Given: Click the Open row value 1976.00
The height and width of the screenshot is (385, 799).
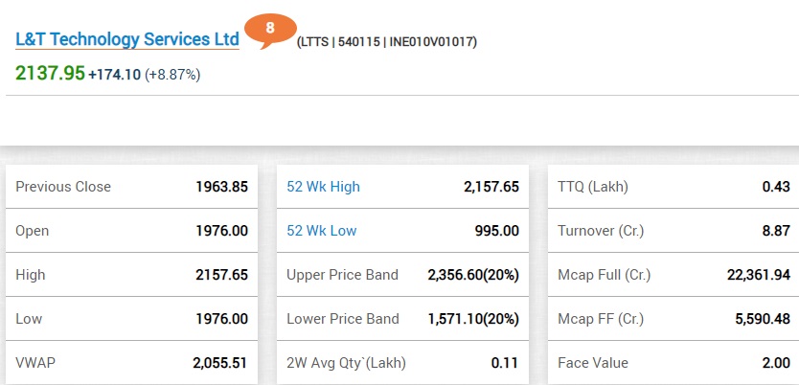Looking at the screenshot, I should [x=221, y=231].
